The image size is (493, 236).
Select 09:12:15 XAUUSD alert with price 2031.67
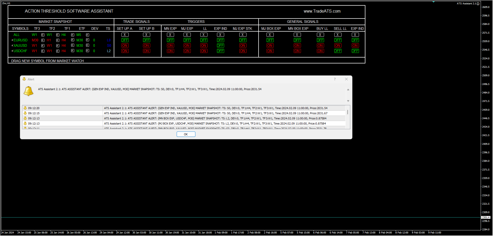(184, 113)
